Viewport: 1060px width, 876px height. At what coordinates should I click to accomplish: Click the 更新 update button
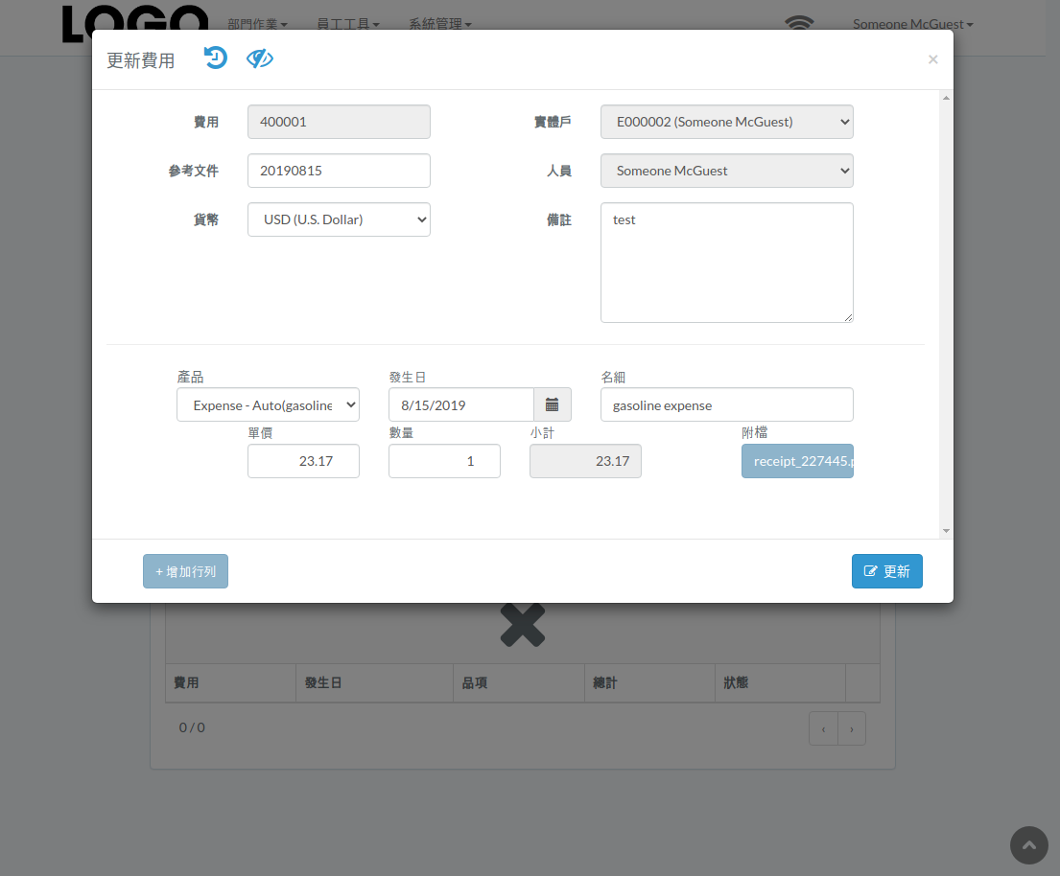point(887,571)
